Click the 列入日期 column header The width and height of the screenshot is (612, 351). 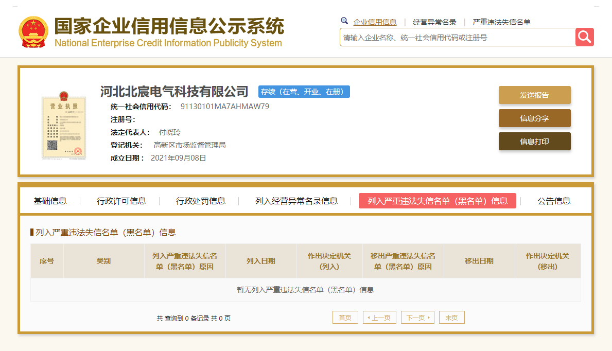coord(261,261)
